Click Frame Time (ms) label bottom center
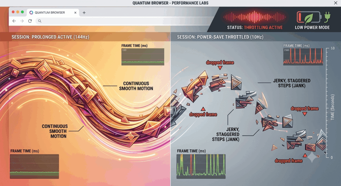Screen dimensions: 341x186 point(191,151)
